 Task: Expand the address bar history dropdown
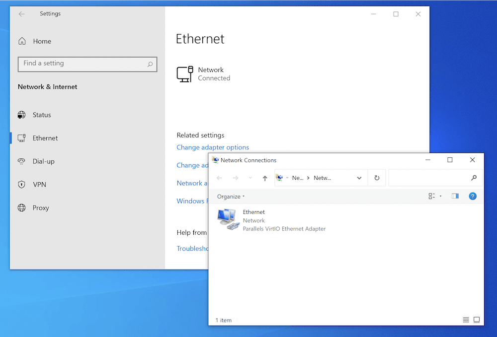tap(359, 178)
